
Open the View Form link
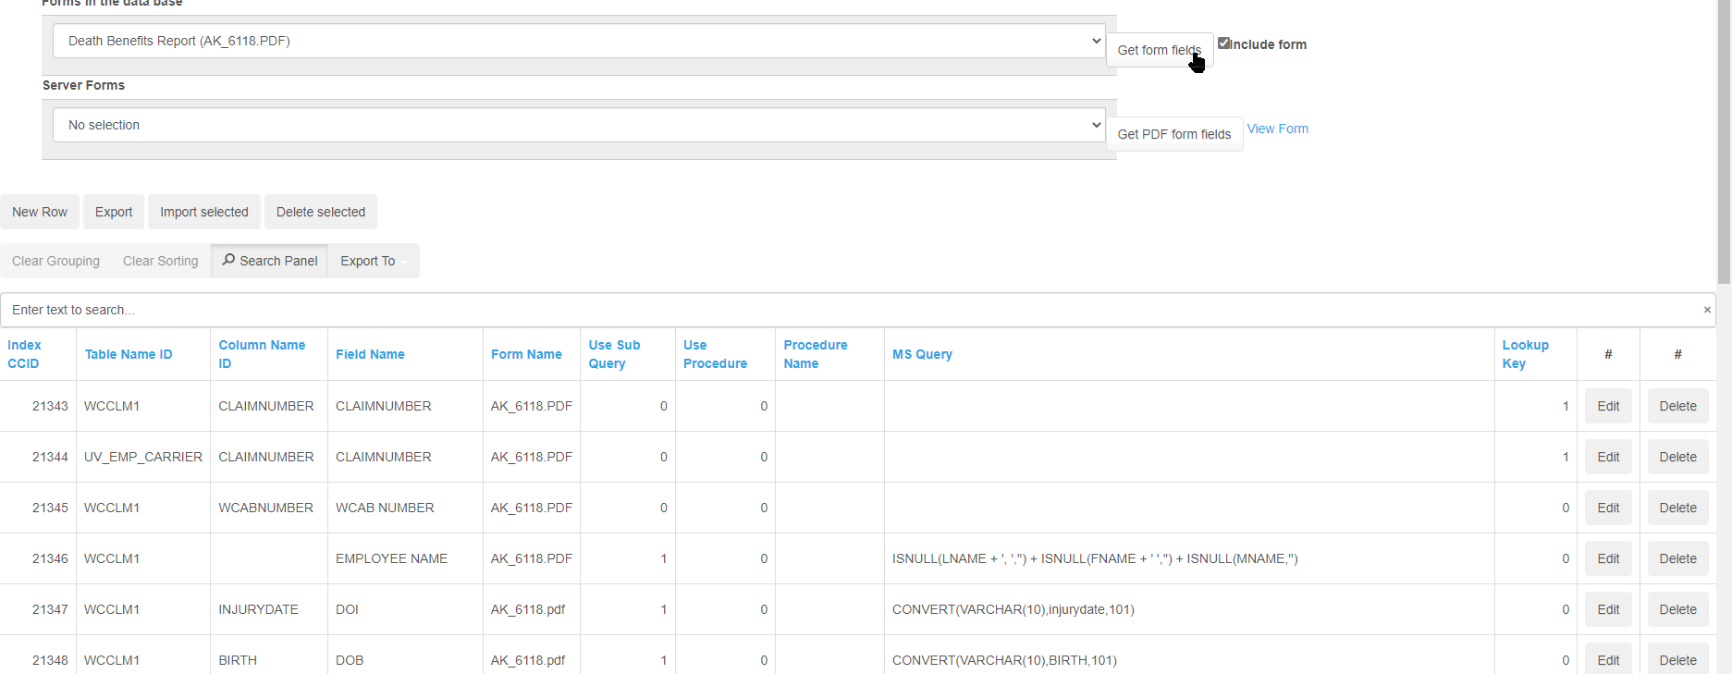pyautogui.click(x=1277, y=129)
